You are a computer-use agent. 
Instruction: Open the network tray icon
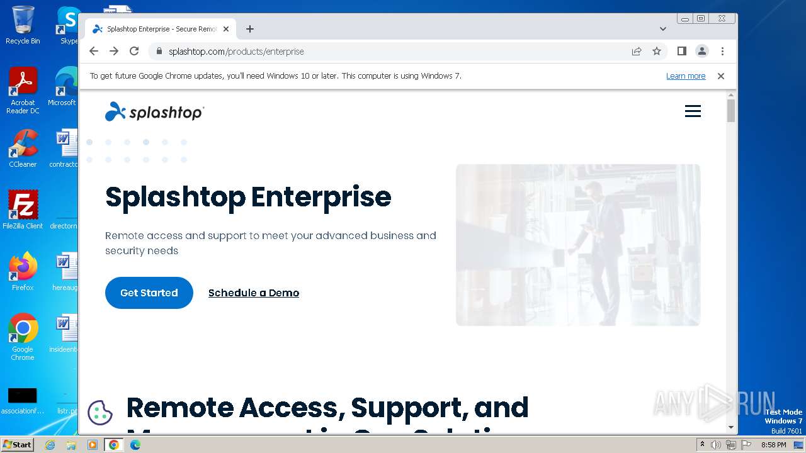coord(730,445)
